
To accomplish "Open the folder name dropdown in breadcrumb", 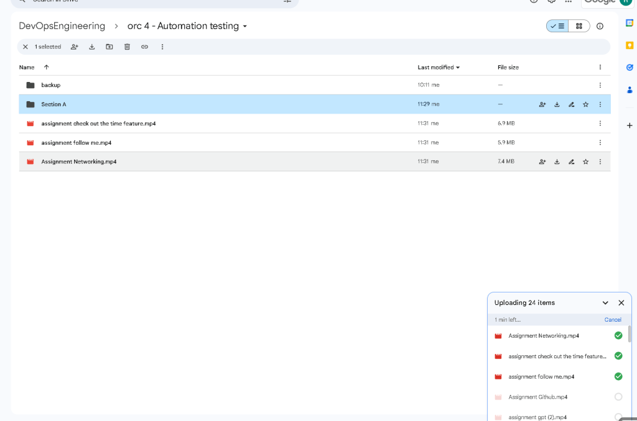I will (245, 26).
